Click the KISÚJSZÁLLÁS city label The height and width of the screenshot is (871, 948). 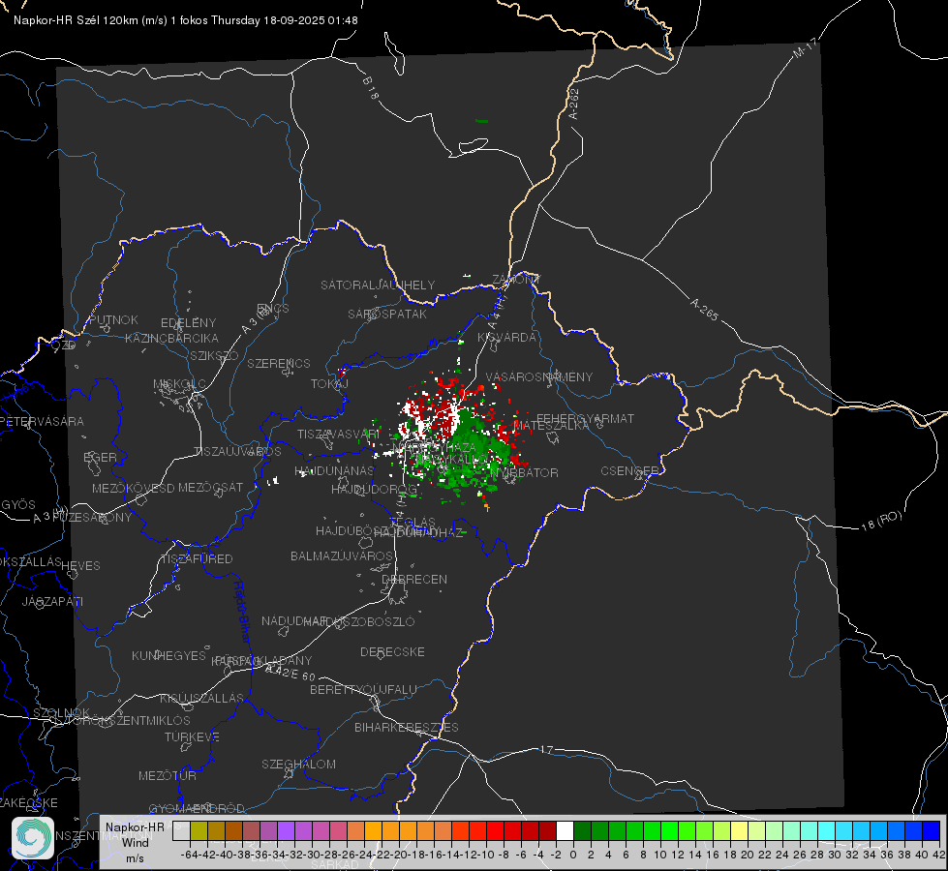202,698
